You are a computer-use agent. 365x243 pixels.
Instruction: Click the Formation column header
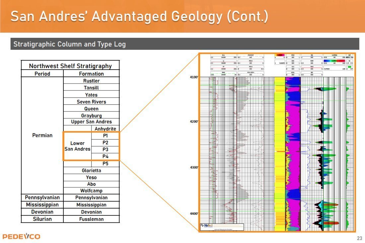coord(91,74)
